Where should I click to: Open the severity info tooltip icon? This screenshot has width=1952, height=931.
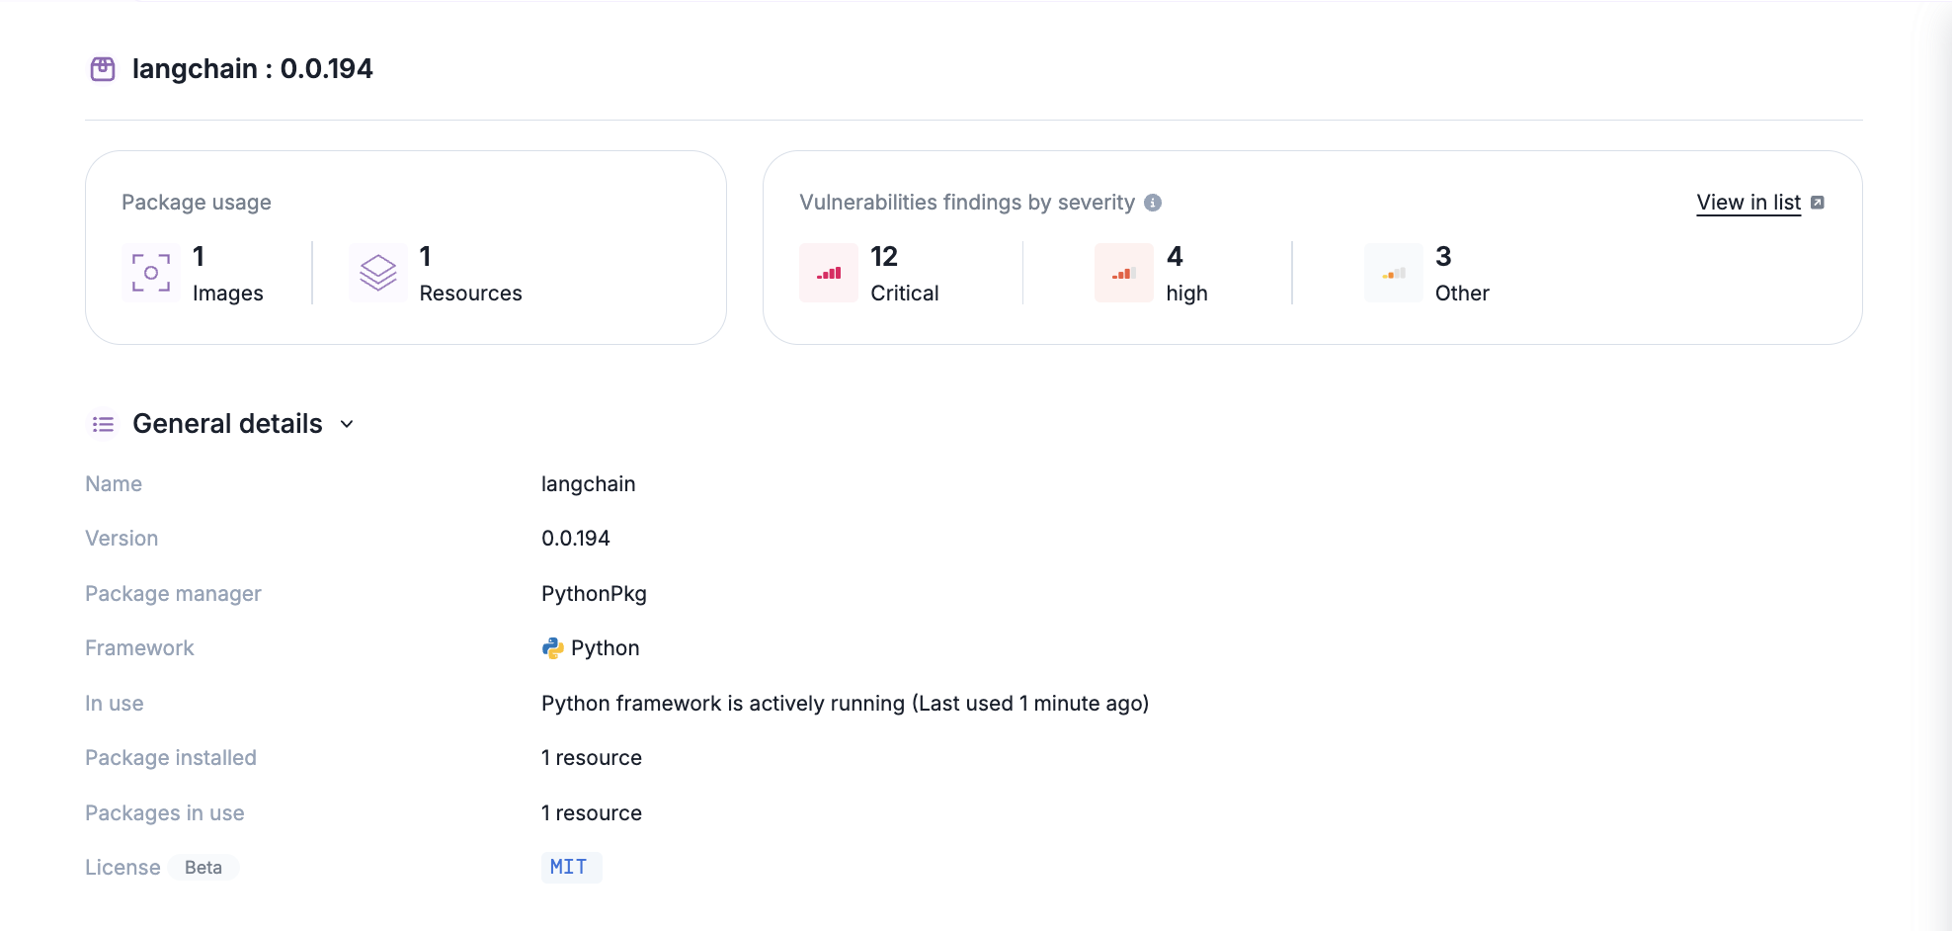[x=1153, y=203]
